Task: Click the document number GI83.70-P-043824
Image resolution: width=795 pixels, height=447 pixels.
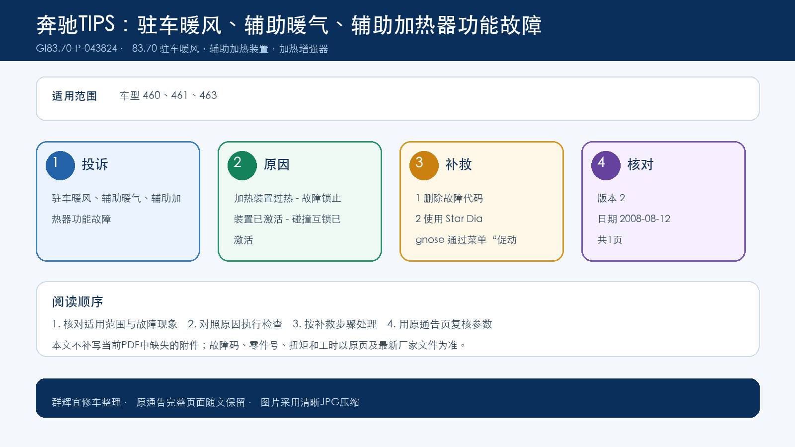Action: pos(77,49)
